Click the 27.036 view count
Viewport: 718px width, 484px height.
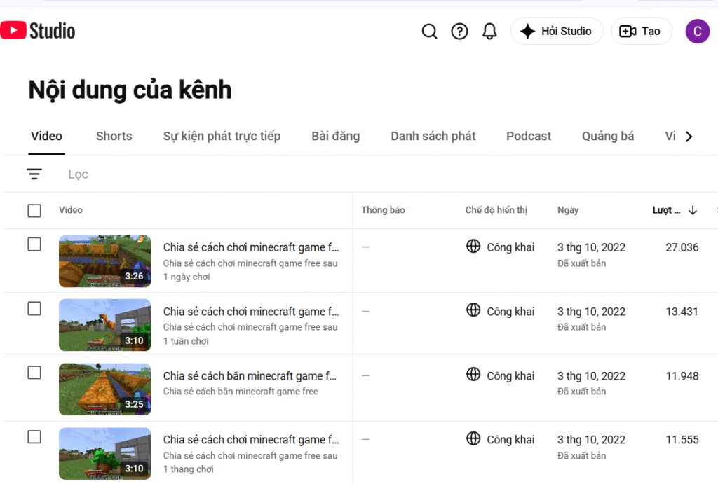682,247
